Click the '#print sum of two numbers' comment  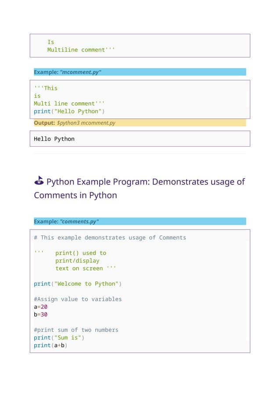pos(76,330)
